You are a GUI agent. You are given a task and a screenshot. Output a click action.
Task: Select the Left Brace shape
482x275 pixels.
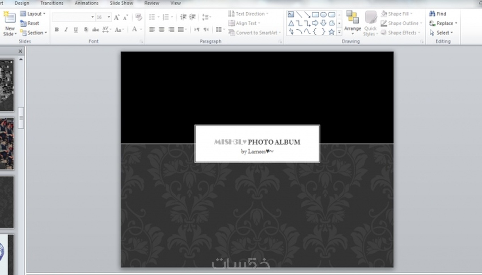(x=315, y=32)
